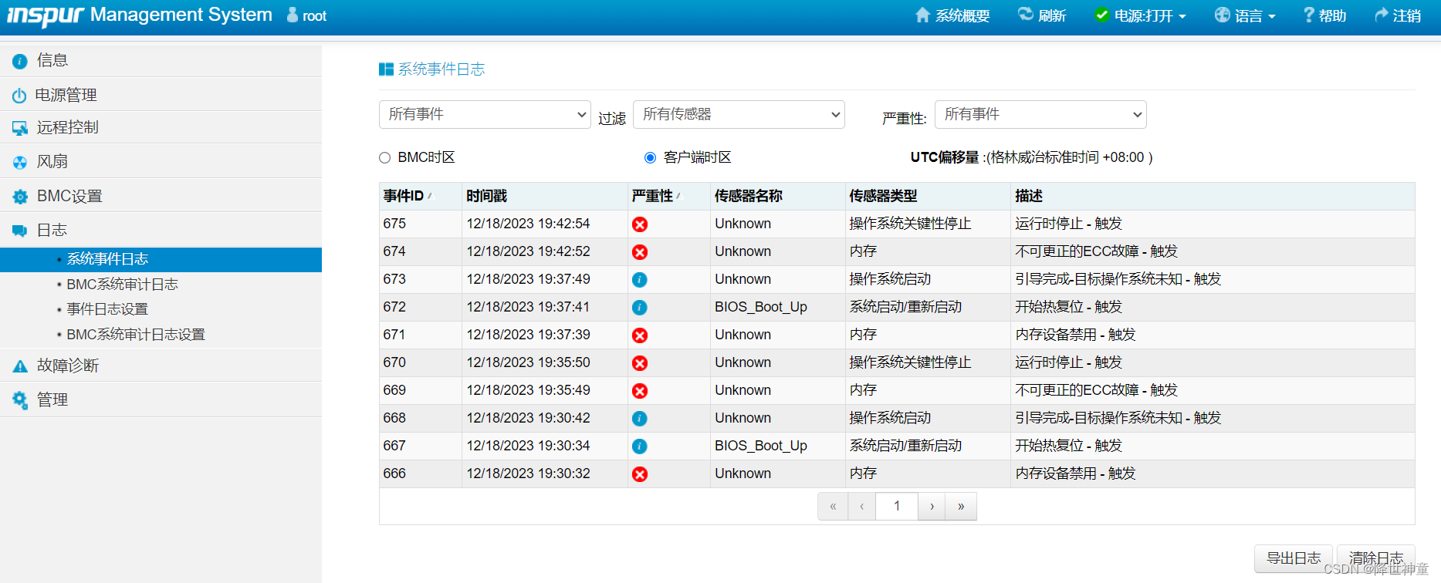Open 风扇 menu in sidebar

(x=161, y=161)
